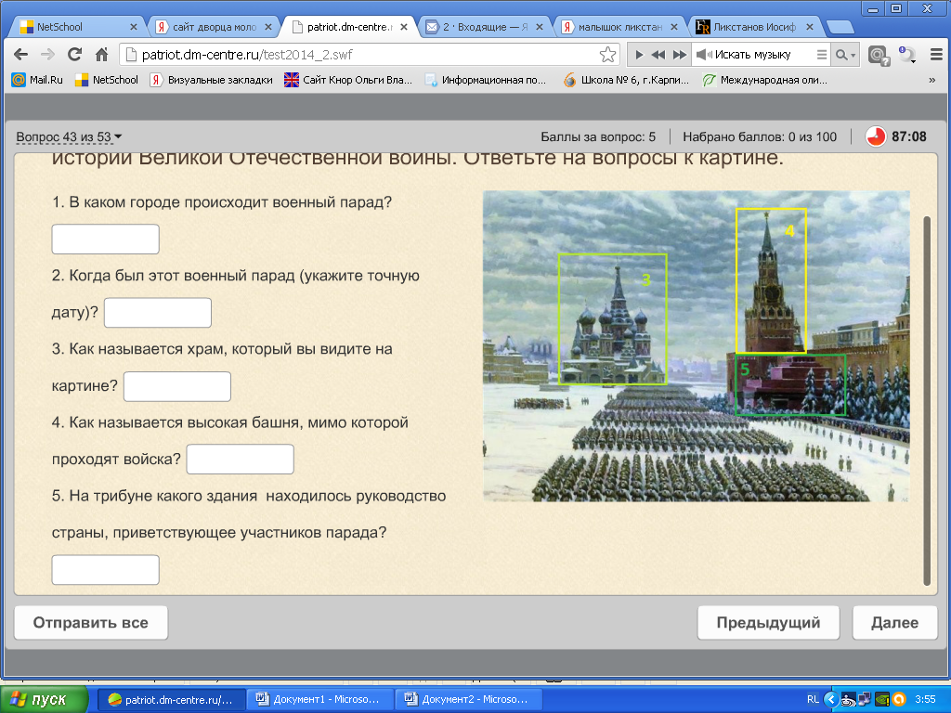Reload the page
The image size is (951, 713).
tap(74, 55)
